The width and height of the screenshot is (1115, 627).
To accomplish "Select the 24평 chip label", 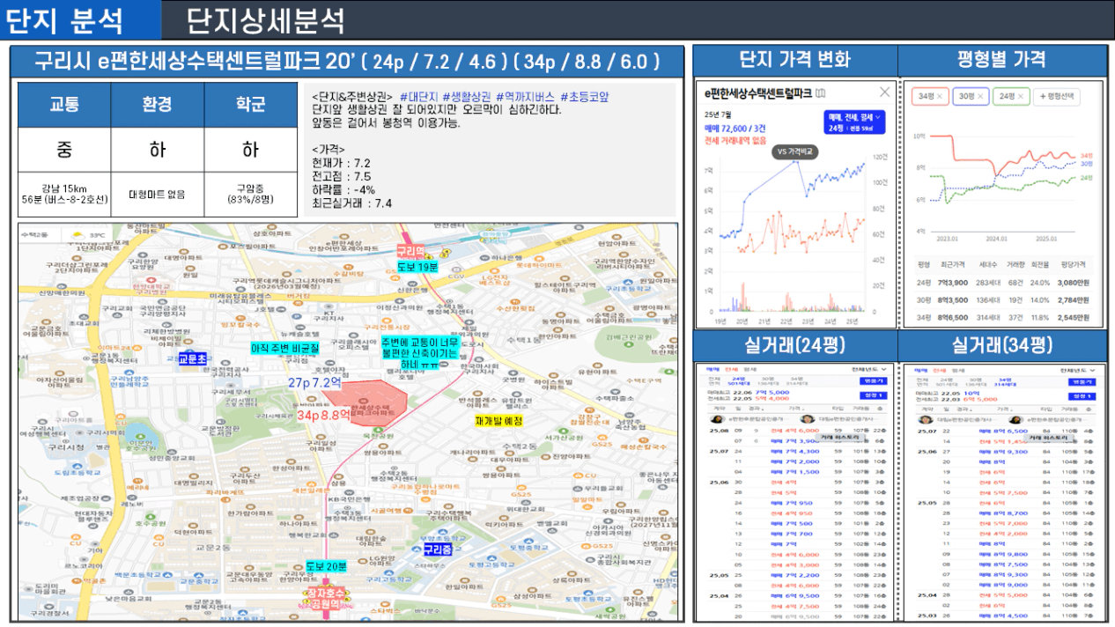I will tap(1006, 96).
